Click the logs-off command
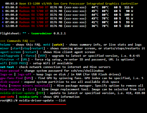 [x=24, y=74]
